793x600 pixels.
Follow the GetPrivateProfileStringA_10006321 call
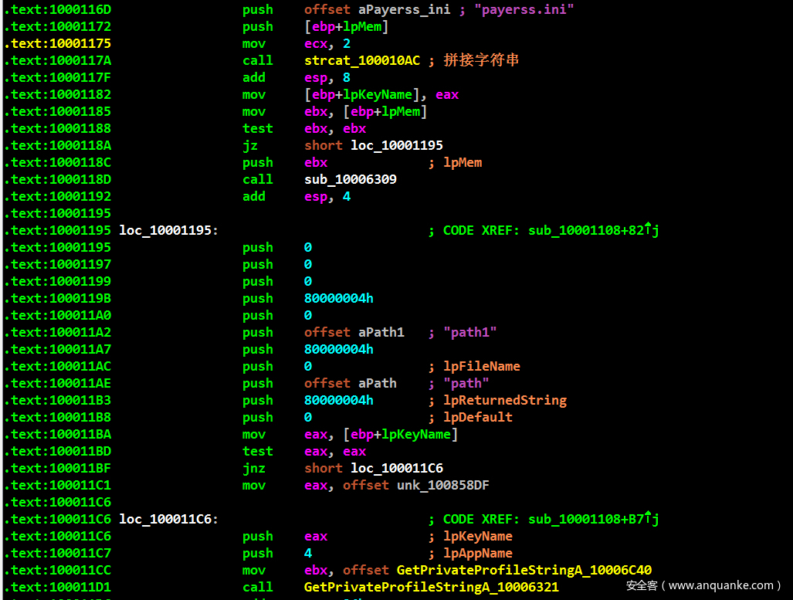click(x=431, y=587)
